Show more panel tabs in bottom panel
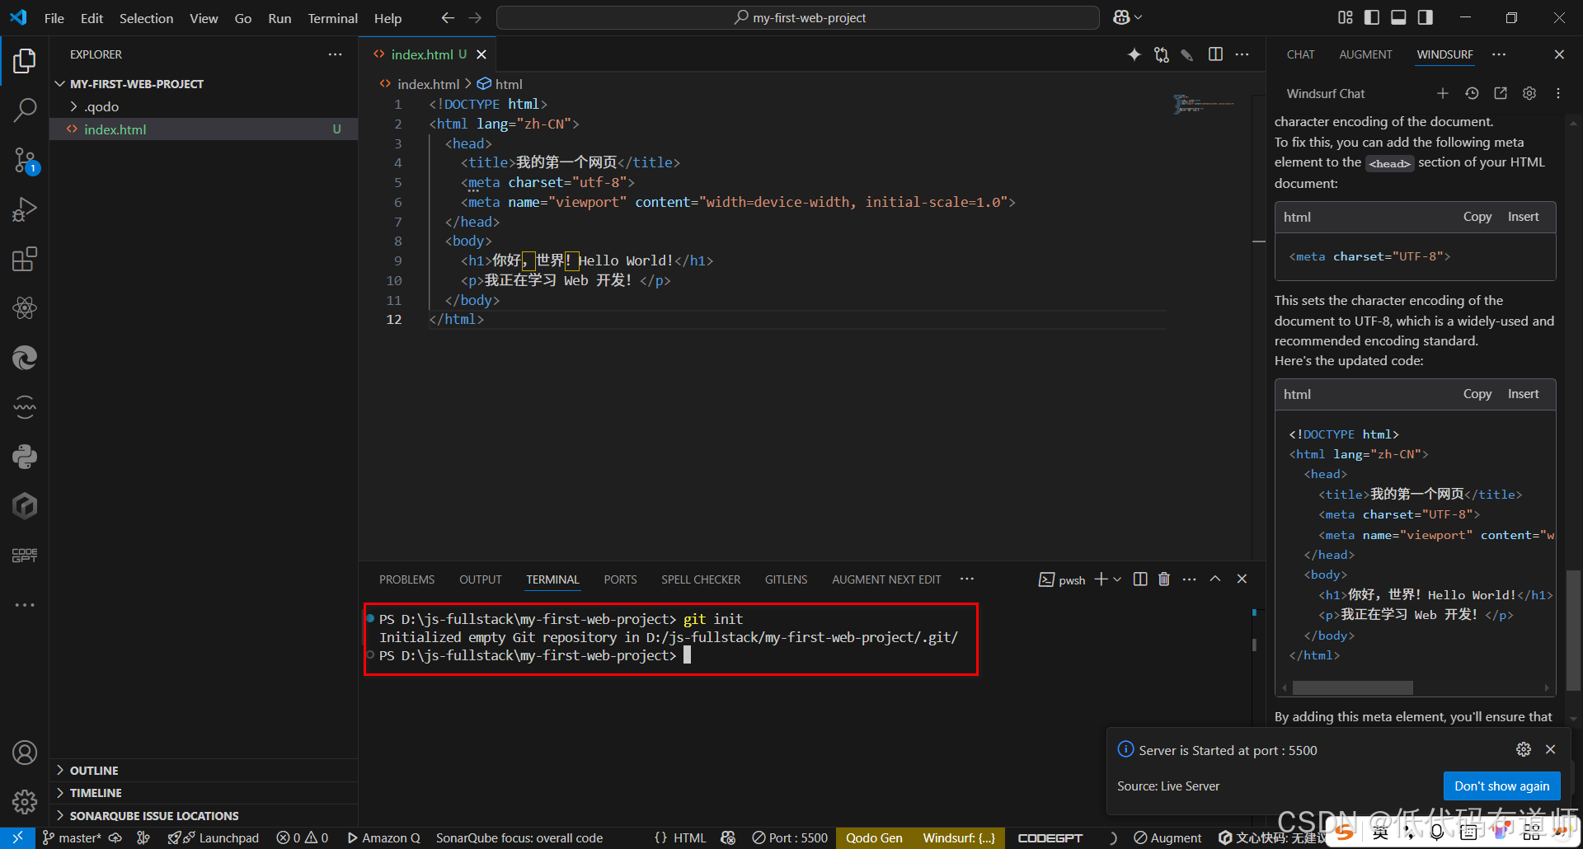Screen dimensions: 1583x849 point(967,579)
